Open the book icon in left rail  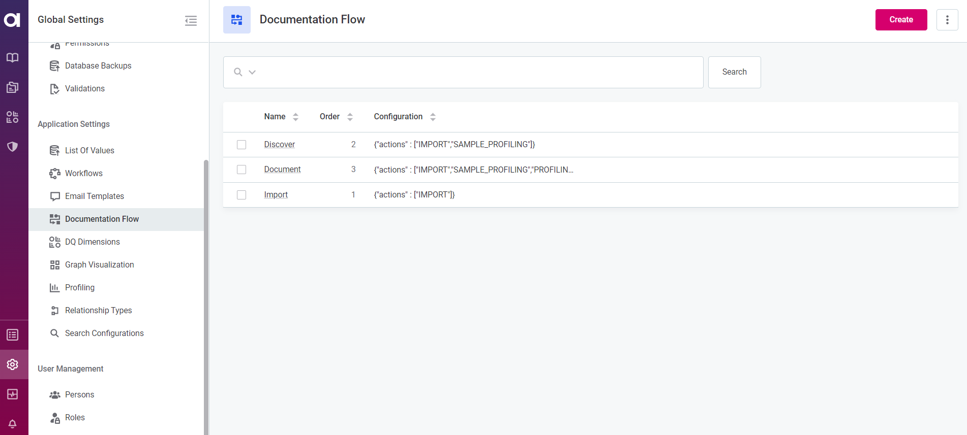pyautogui.click(x=13, y=57)
